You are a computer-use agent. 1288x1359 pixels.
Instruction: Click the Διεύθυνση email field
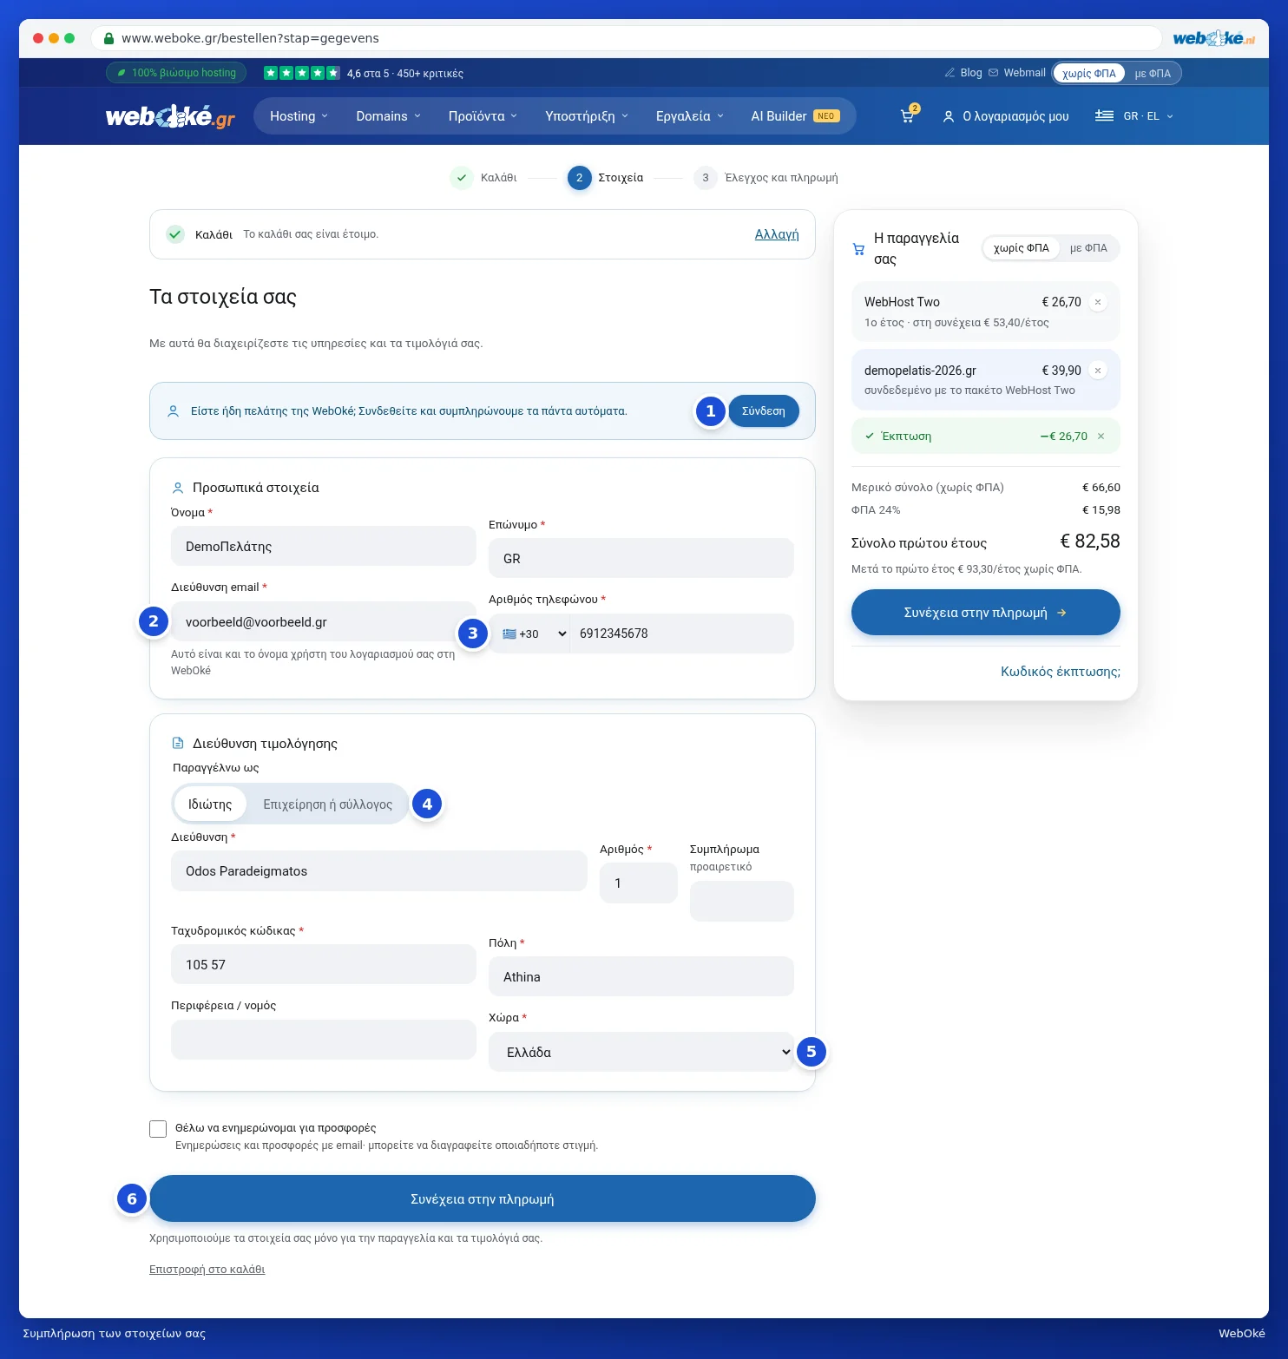pos(324,622)
